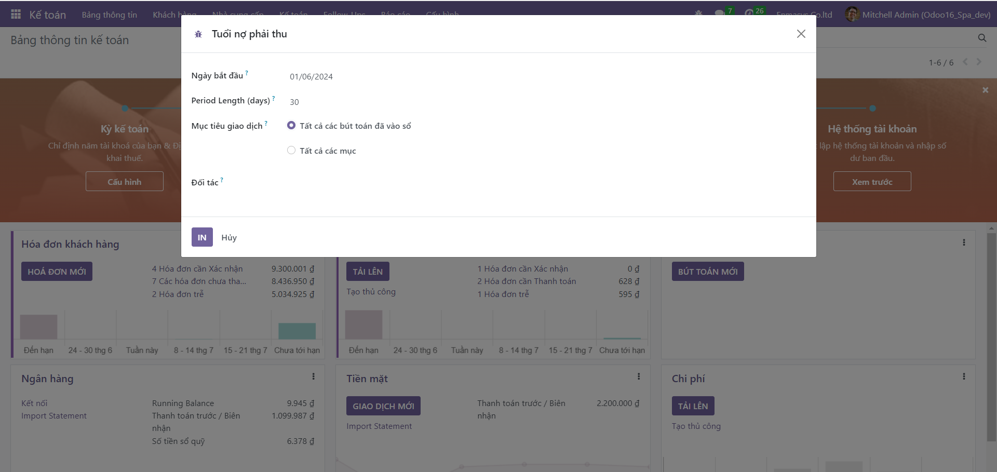Open the Ngân hàng card's three-dot menu
Image resolution: width=997 pixels, height=472 pixels.
click(x=313, y=376)
